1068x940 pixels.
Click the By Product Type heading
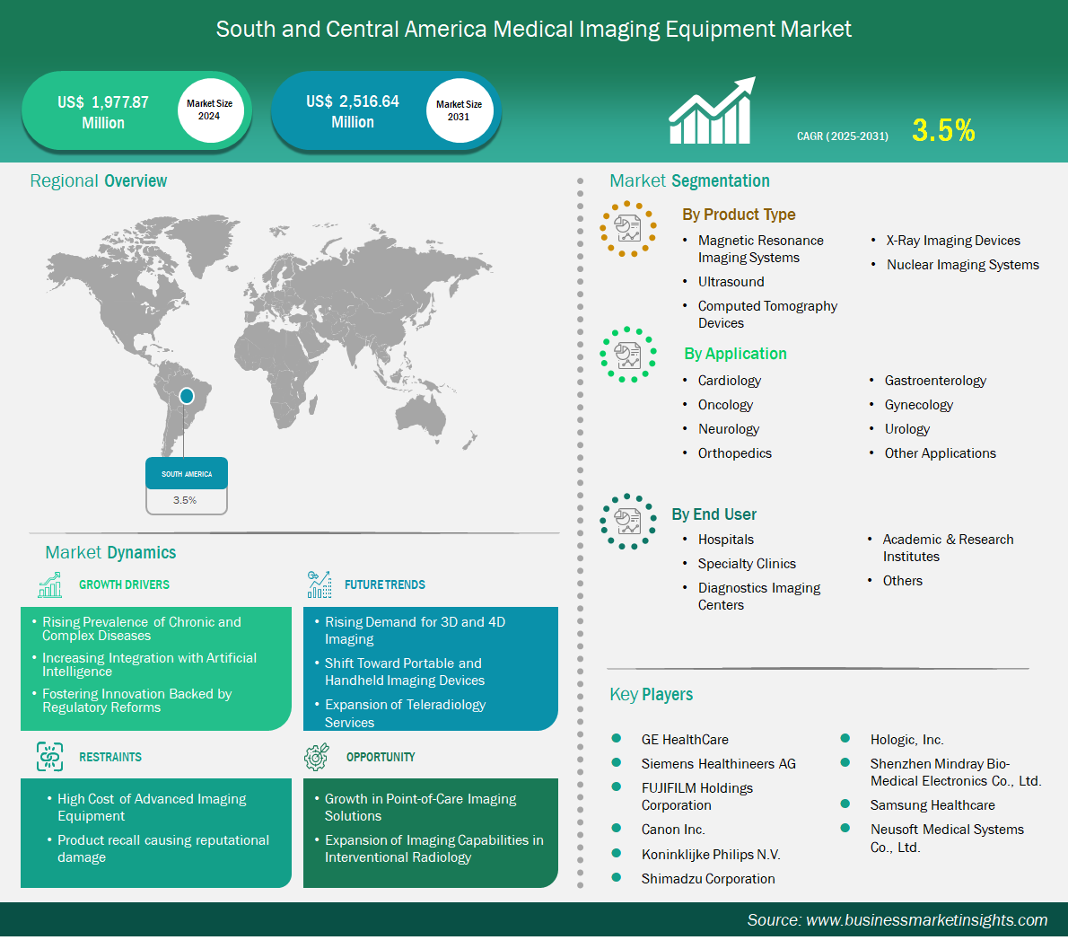(739, 215)
